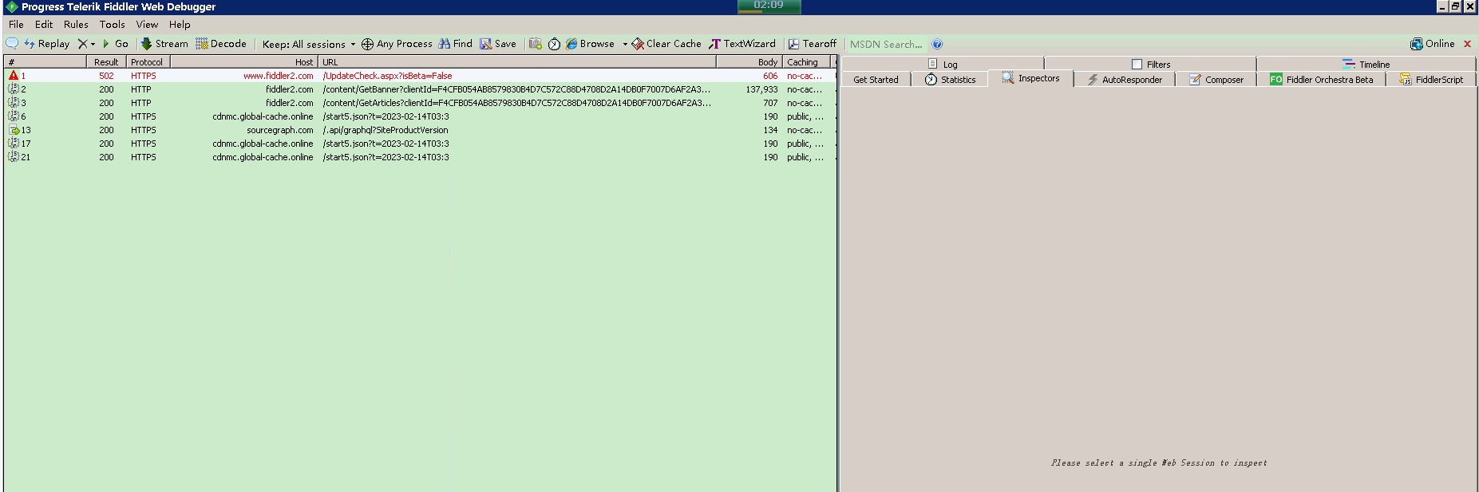
Task: Expand the Browse dropdown arrow
Action: 625,45
